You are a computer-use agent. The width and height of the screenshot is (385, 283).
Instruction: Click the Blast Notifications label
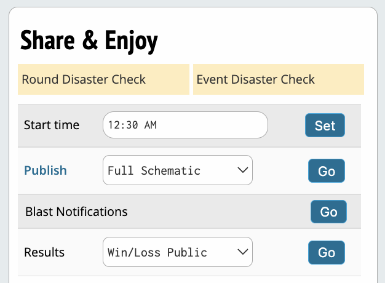tap(76, 212)
